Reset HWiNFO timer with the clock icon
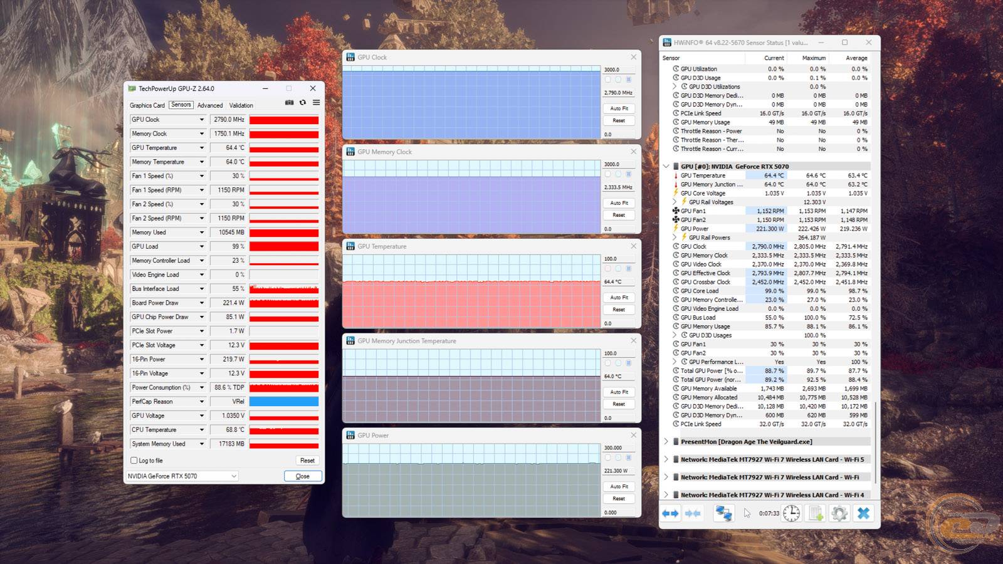Viewport: 1003px width, 564px height. click(792, 513)
